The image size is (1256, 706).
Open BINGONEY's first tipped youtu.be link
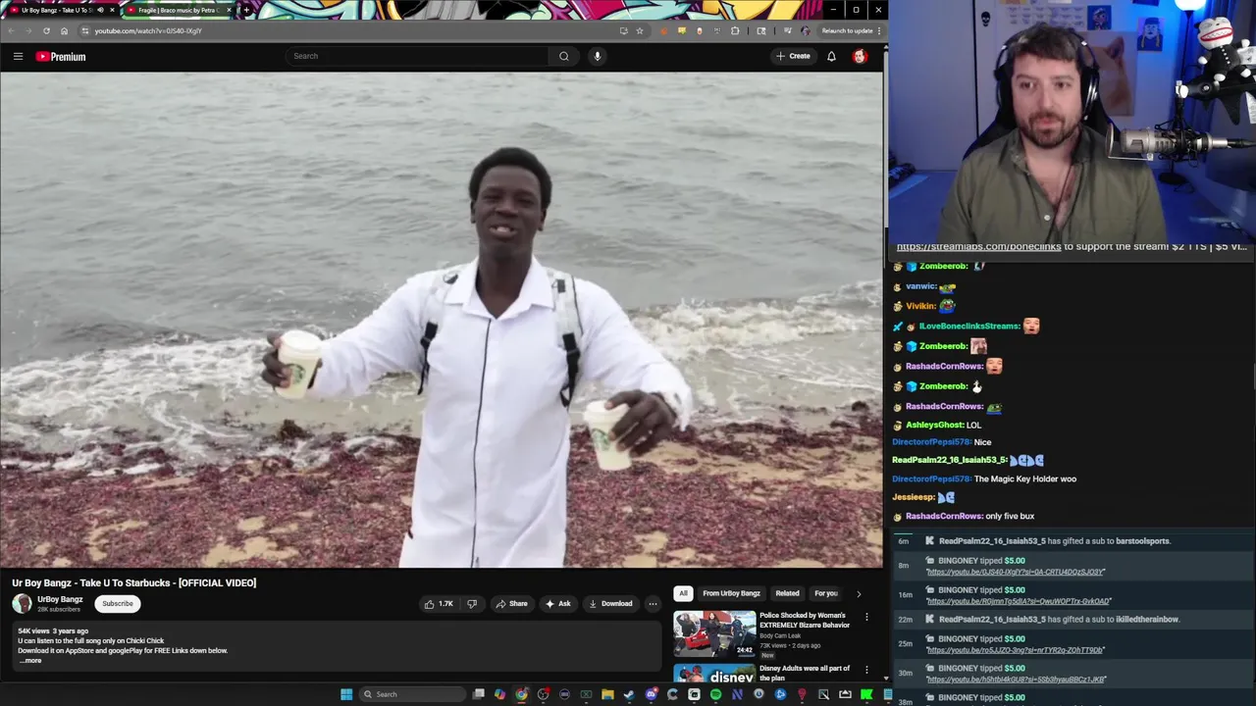[x=1016, y=572]
